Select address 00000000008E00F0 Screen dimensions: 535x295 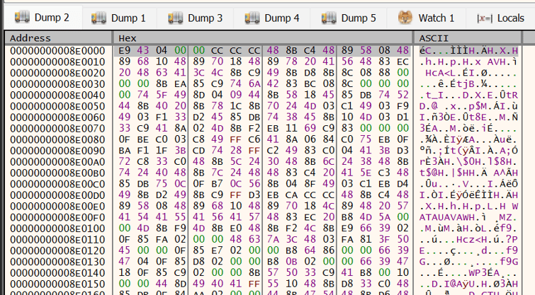coord(57,217)
